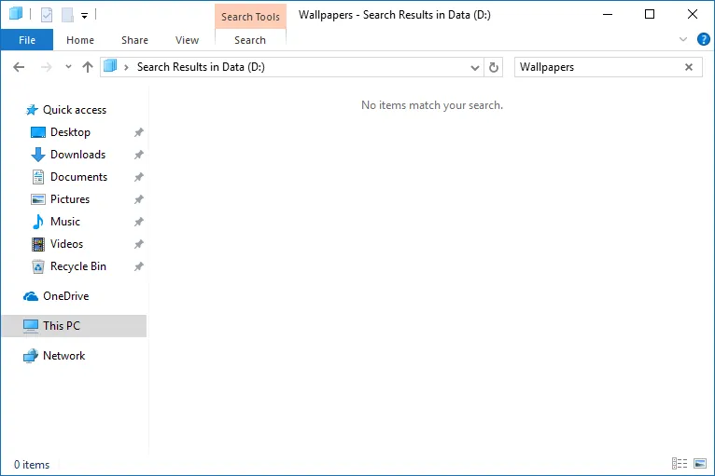Screen dimensions: 715x476
Task: Click the 0 items status text
Action: pyautogui.click(x=32, y=465)
